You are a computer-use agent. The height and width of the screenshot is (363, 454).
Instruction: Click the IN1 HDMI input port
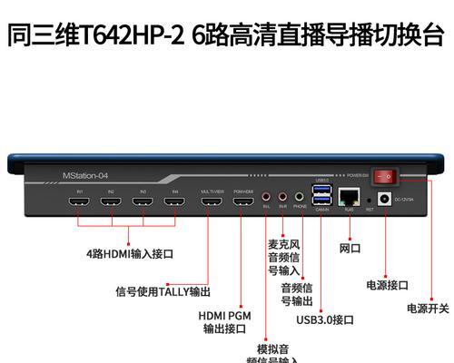pyautogui.click(x=79, y=201)
